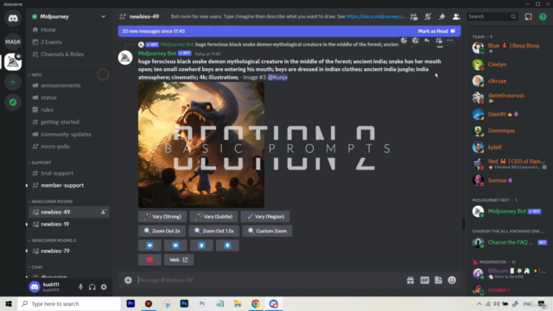Open the docs.midjourney link in channel topic
Image resolution: width=553 pixels, height=311 pixels.
click(375, 16)
